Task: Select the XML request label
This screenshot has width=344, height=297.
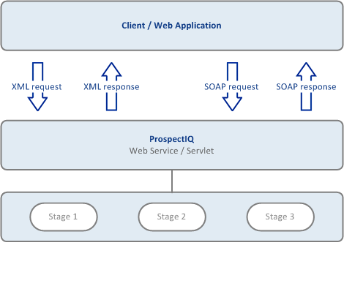Action: (x=37, y=87)
